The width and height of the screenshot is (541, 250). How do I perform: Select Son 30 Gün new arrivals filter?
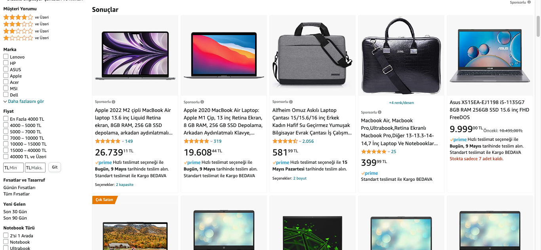coord(15,212)
